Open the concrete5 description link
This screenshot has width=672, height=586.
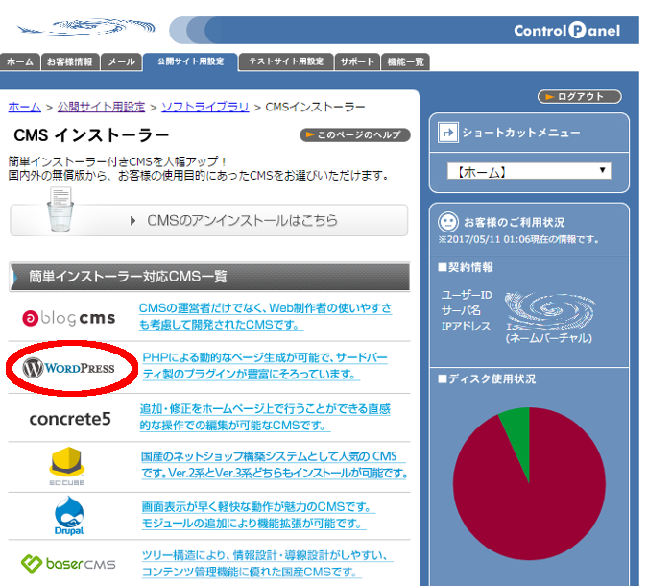point(265,417)
